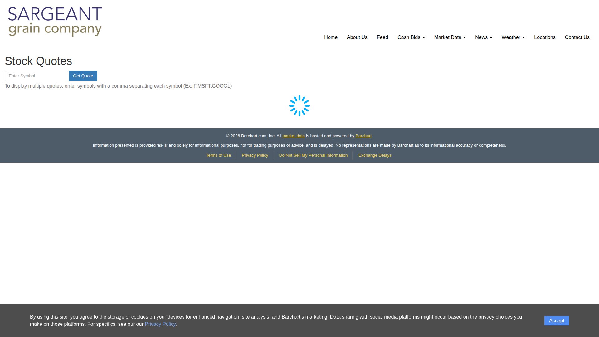Focus the Enter Symbol input field
The height and width of the screenshot is (337, 599).
point(37,76)
